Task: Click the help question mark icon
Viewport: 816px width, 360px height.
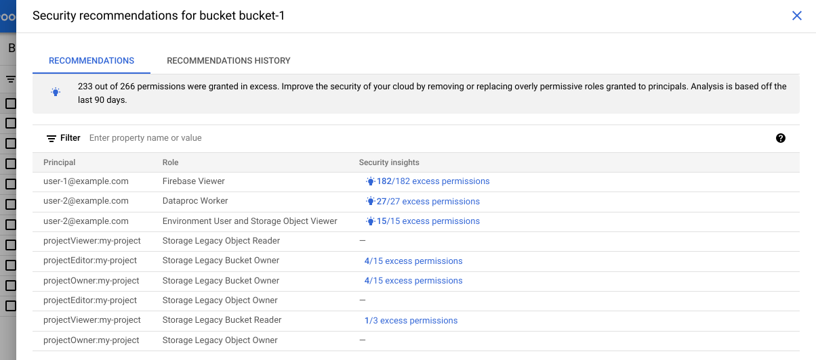Action: click(780, 138)
